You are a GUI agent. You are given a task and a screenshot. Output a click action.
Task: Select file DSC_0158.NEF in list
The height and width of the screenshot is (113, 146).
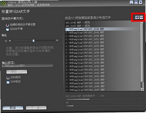tap(103, 60)
